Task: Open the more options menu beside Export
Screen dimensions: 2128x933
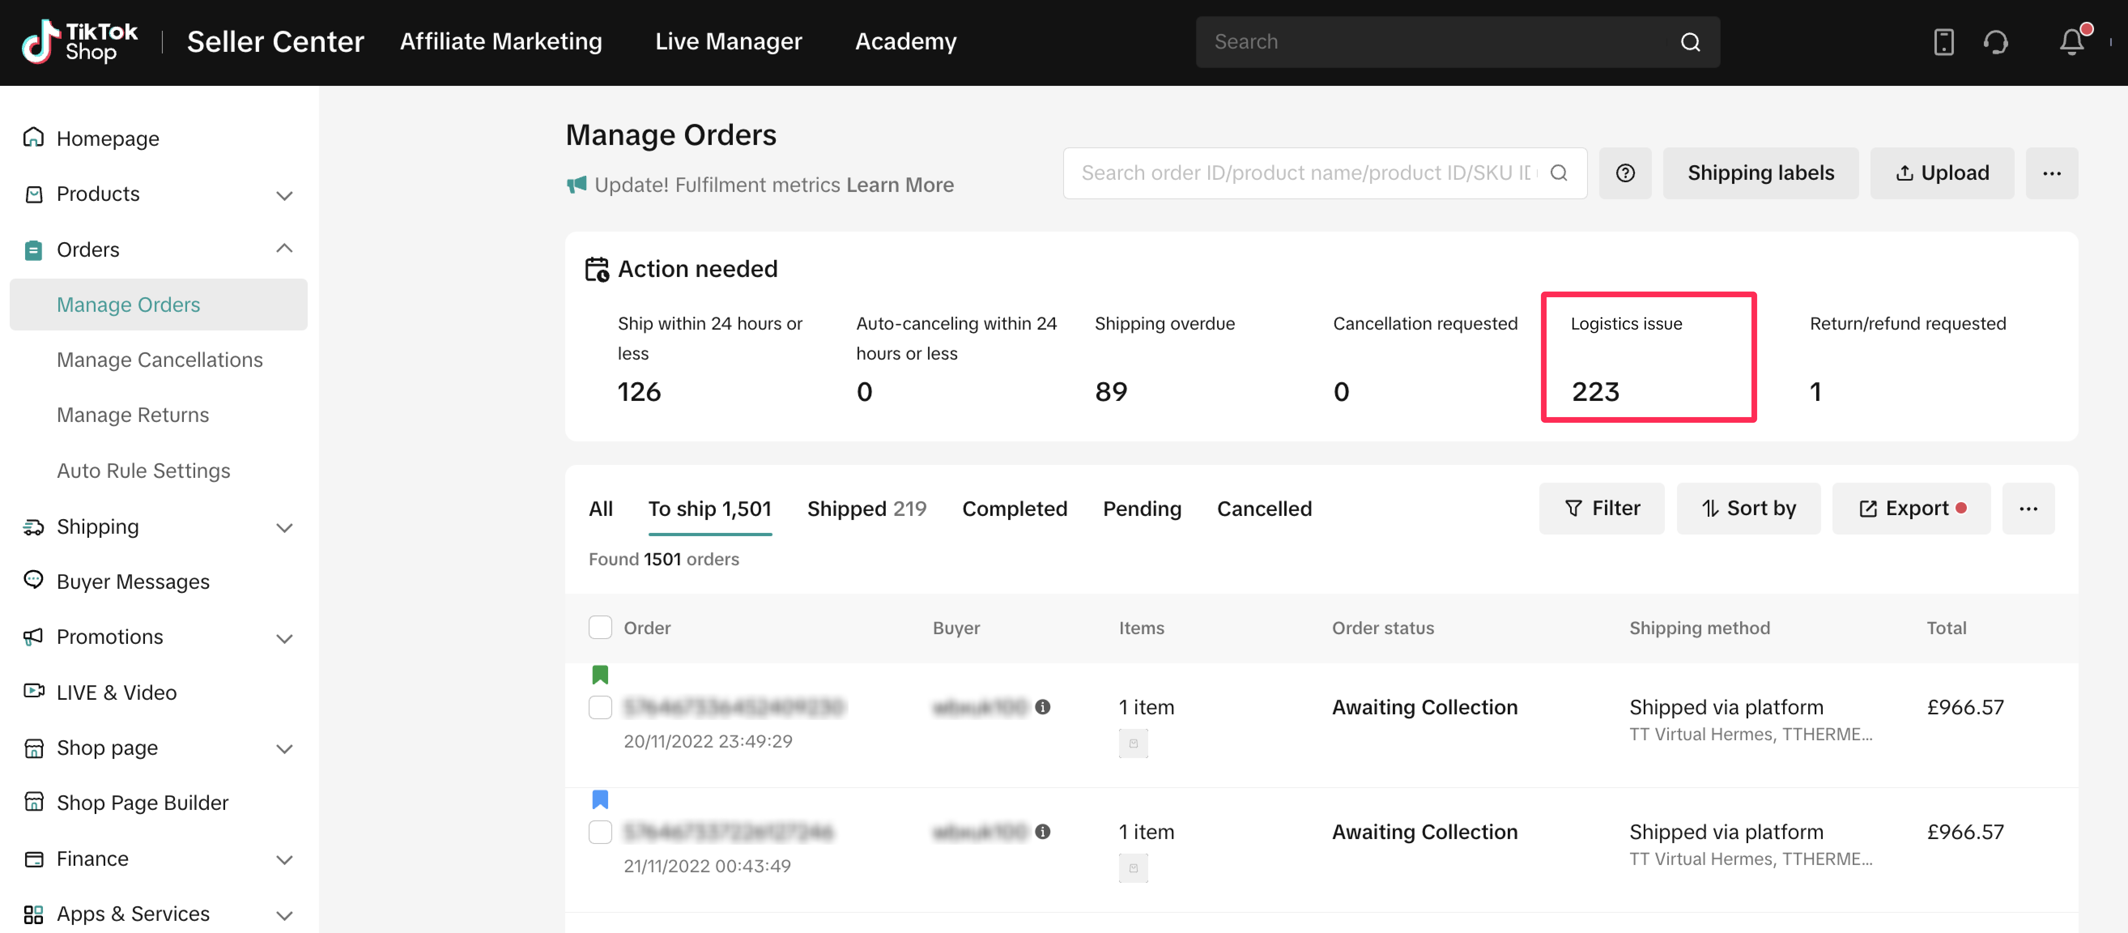Action: coord(2028,508)
